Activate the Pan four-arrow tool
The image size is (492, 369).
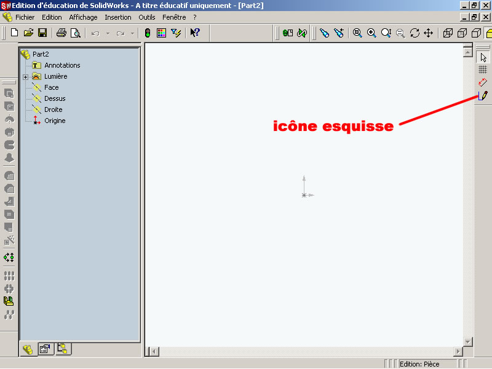(429, 33)
